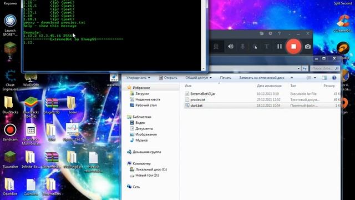Toggle the microphone icon in Bandicam
The height and width of the screenshot is (200, 355).
[242, 47]
